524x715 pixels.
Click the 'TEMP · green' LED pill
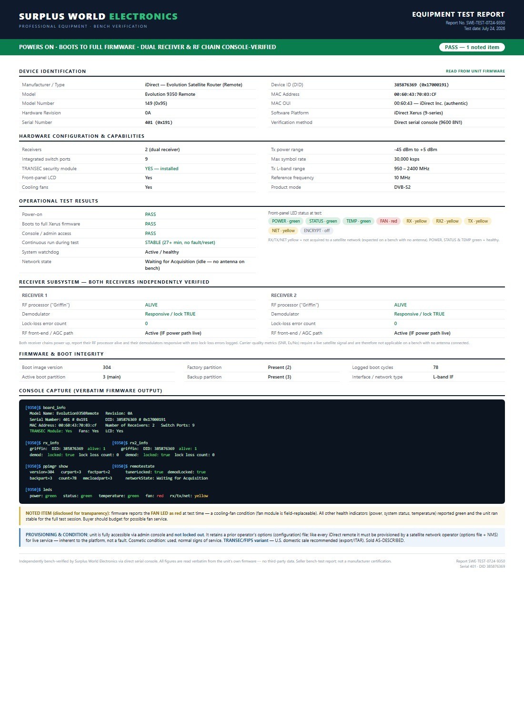pyautogui.click(x=358, y=221)
